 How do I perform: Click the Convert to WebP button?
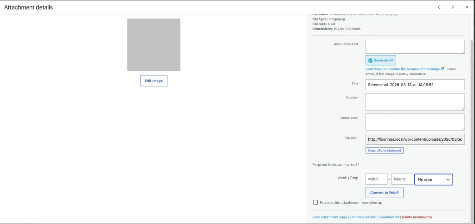click(x=385, y=193)
